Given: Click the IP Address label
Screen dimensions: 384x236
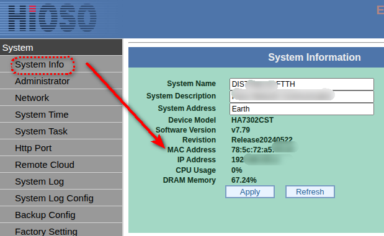Looking at the screenshot, I should coord(197,160).
